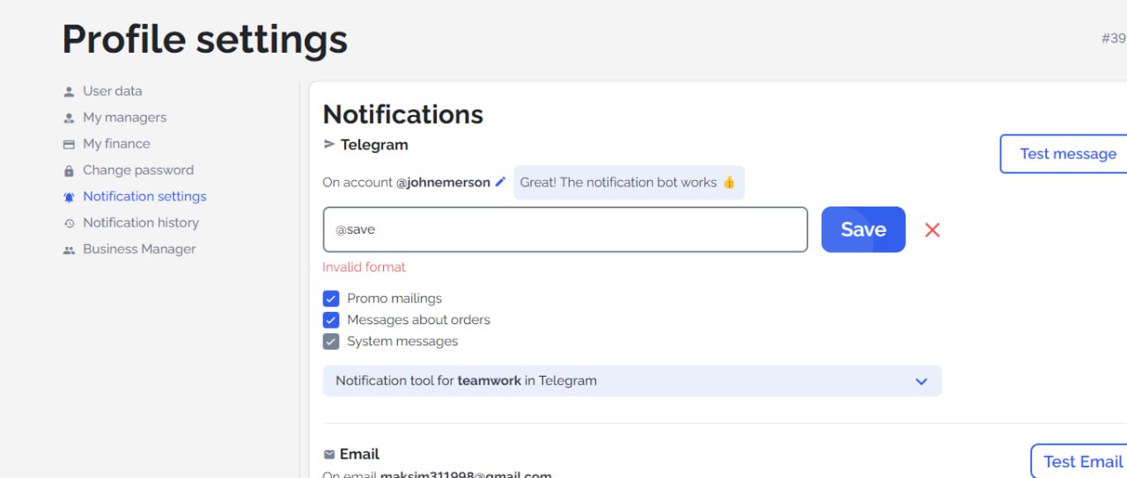Click the Notification settings bell icon

point(69,197)
